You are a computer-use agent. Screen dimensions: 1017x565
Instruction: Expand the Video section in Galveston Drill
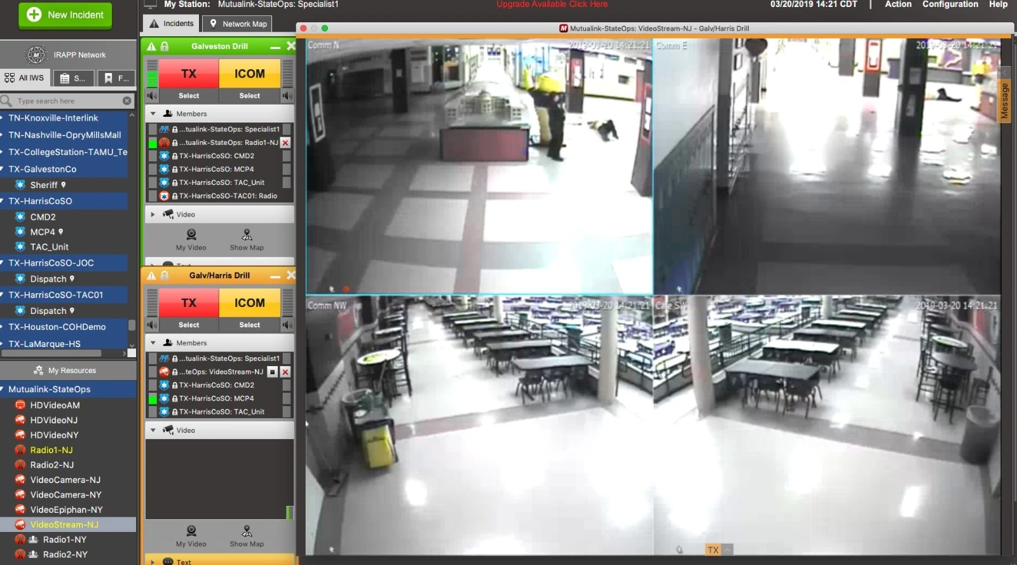click(153, 215)
